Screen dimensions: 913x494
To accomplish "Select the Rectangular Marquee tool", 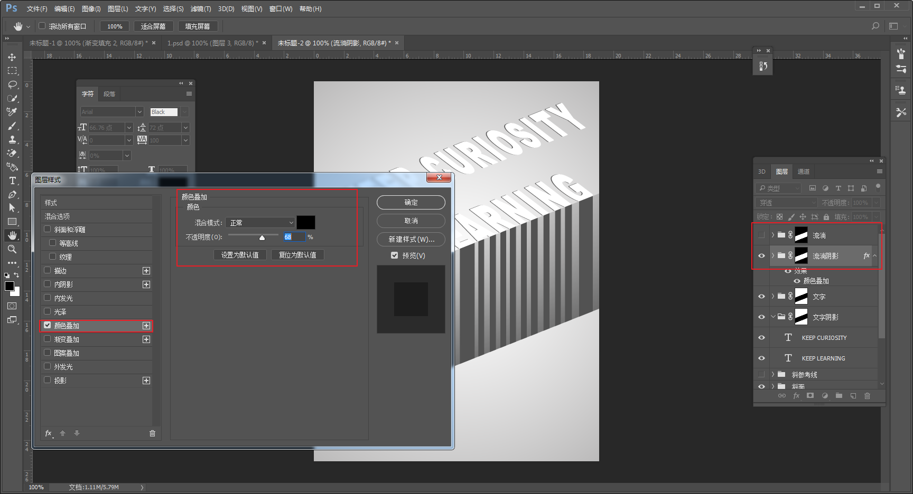I will coord(12,71).
